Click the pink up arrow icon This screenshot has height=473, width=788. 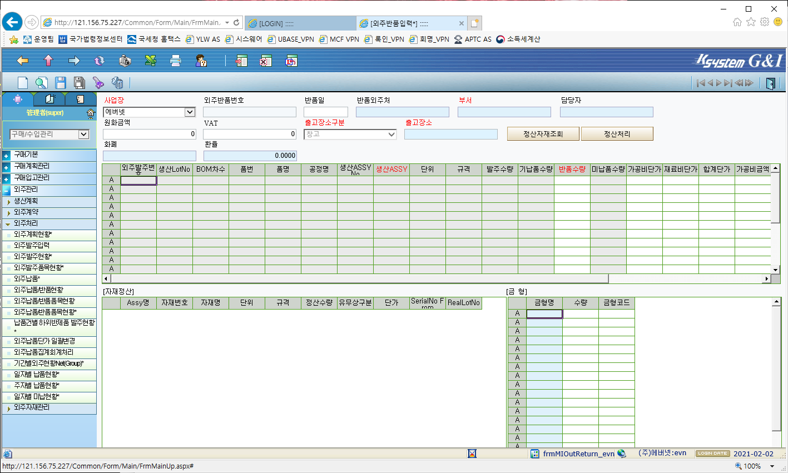click(48, 61)
